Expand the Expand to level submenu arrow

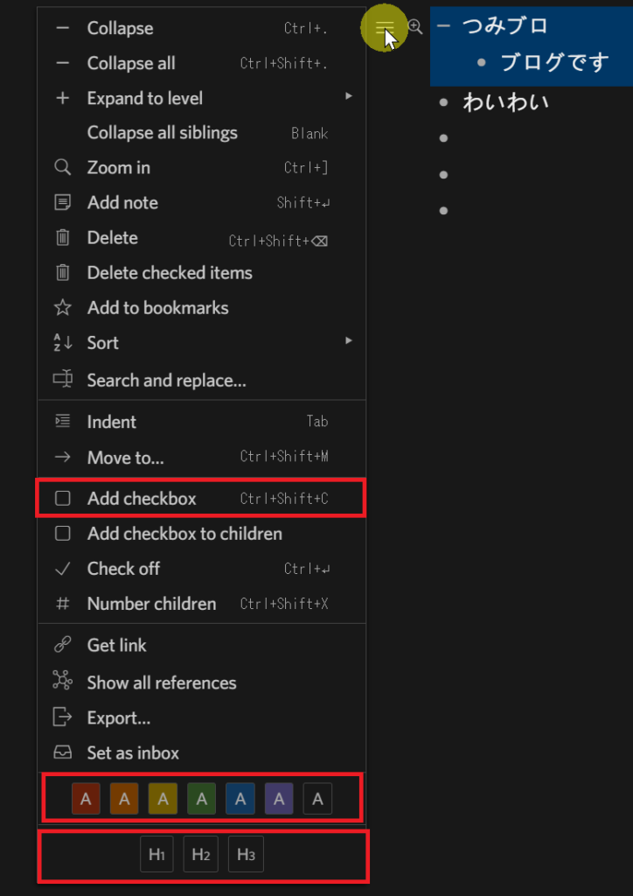click(349, 96)
